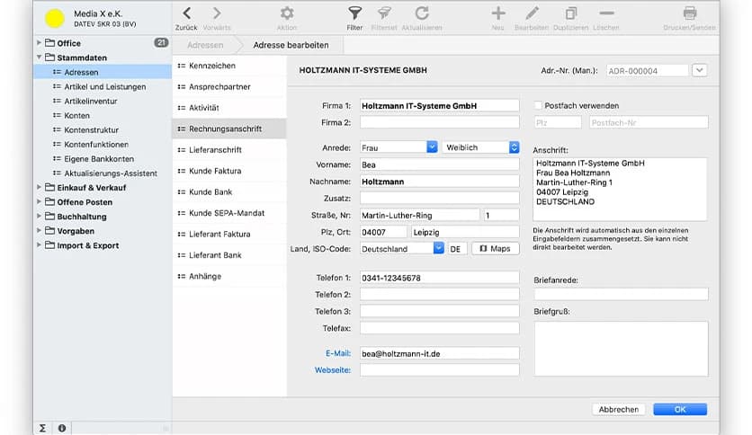
Task: Click the Abbrechen button
Action: 619,410
